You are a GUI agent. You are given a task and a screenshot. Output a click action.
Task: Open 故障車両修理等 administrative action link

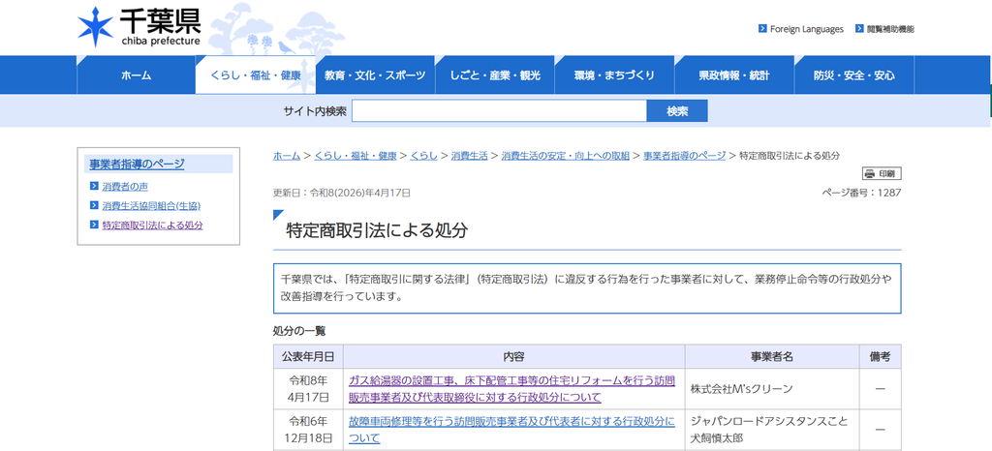(x=511, y=429)
